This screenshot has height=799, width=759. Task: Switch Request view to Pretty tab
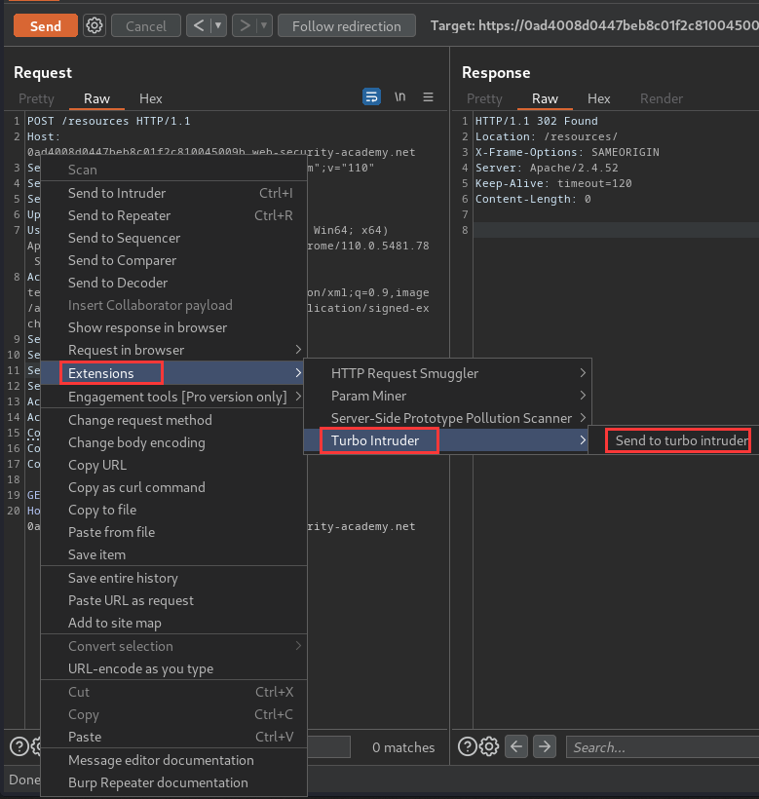(x=36, y=98)
